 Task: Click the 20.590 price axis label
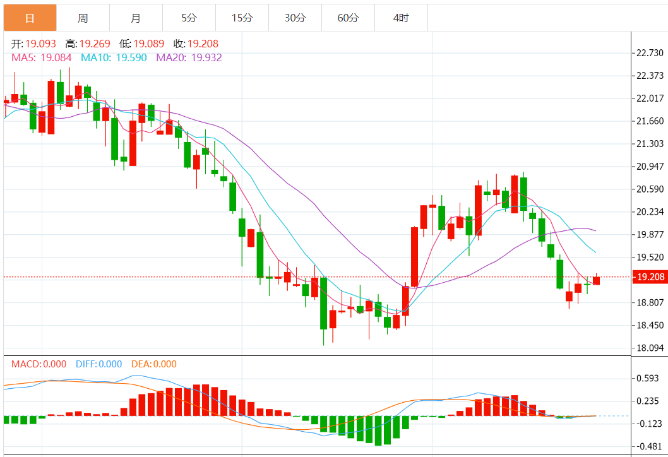(x=650, y=189)
